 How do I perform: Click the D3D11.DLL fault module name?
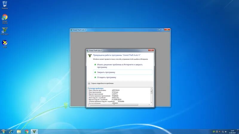point(115,98)
